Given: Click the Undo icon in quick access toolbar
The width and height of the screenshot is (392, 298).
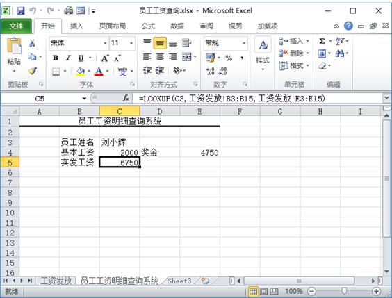Looking at the screenshot, I should [33, 10].
